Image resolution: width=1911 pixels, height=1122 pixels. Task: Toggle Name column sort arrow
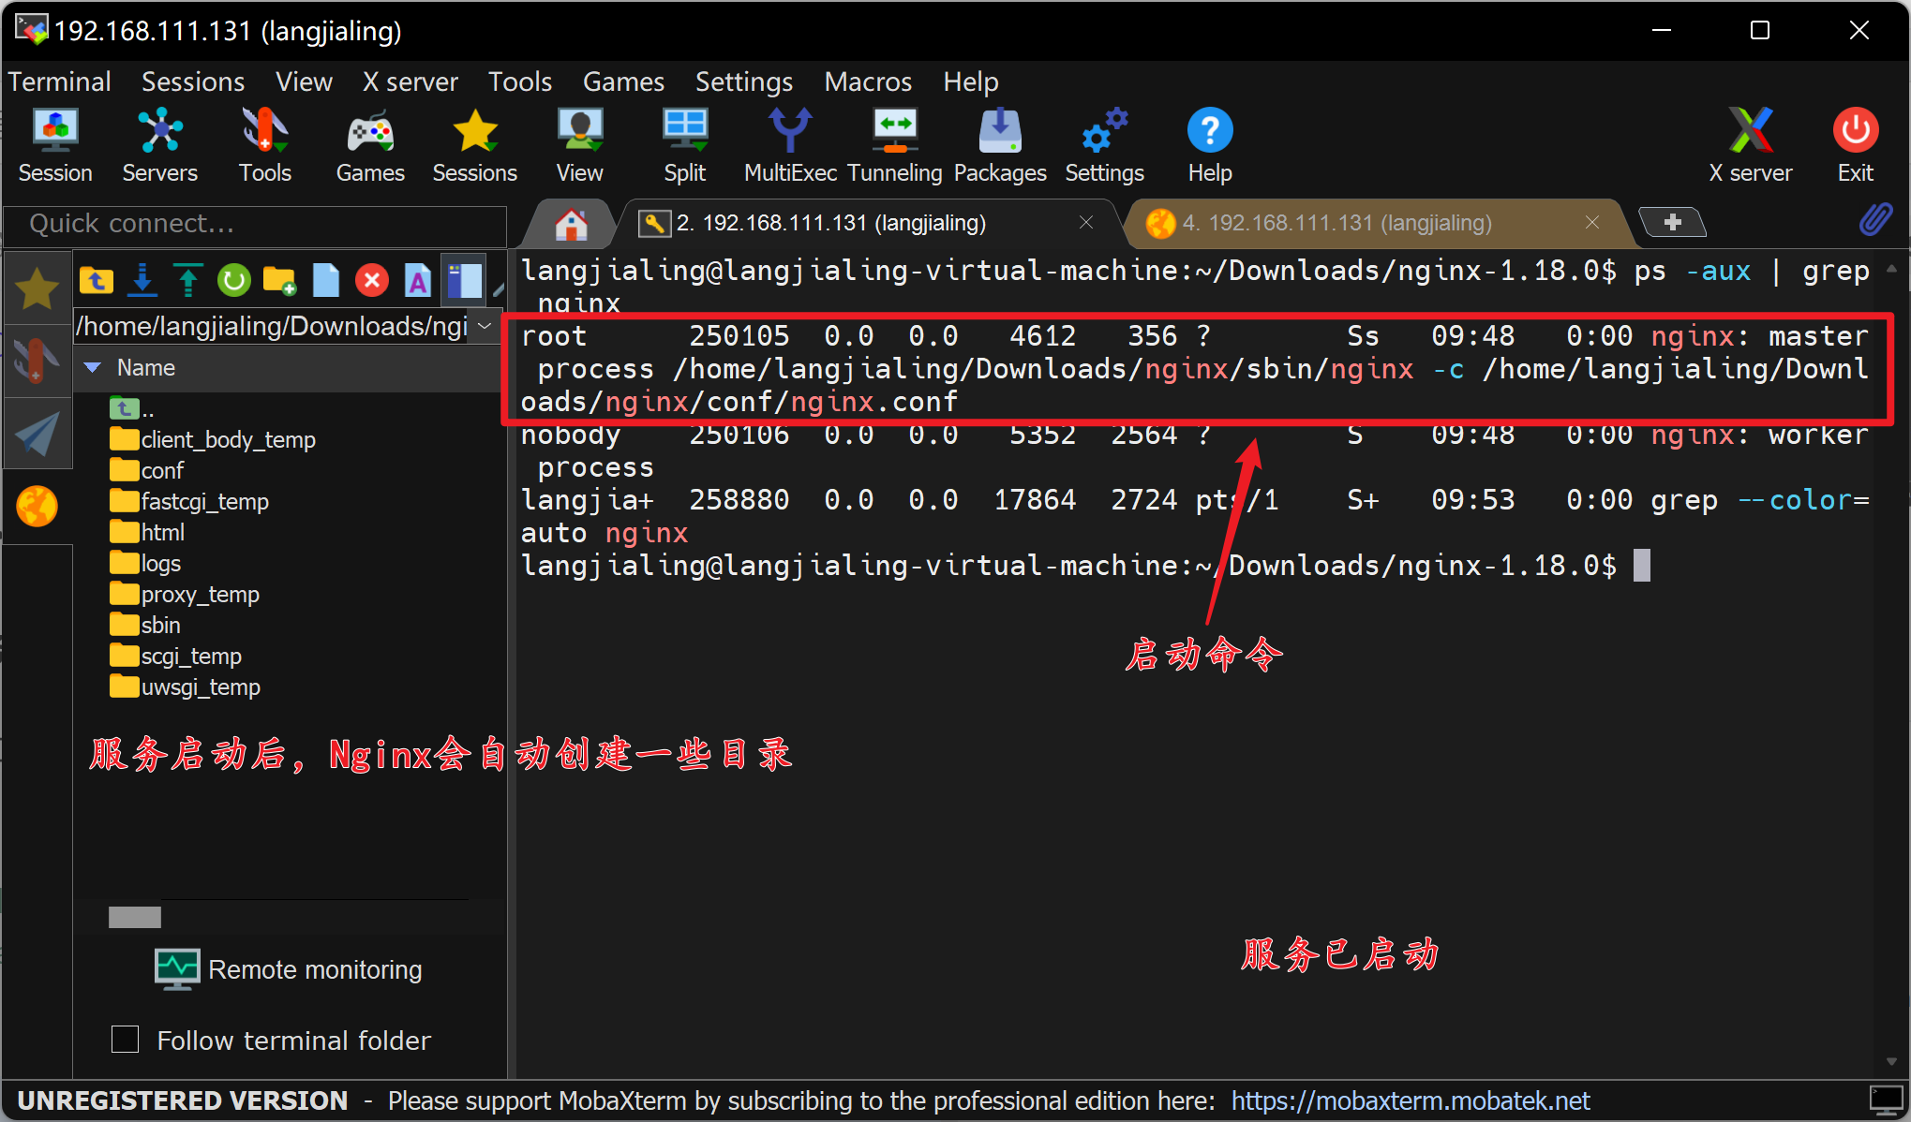point(93,368)
